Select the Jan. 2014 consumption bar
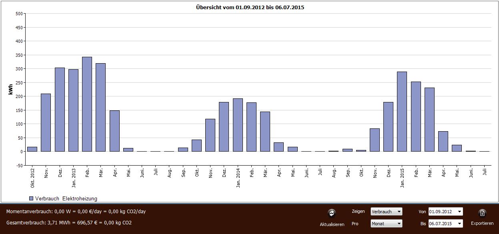The image size is (499, 234). [238, 125]
